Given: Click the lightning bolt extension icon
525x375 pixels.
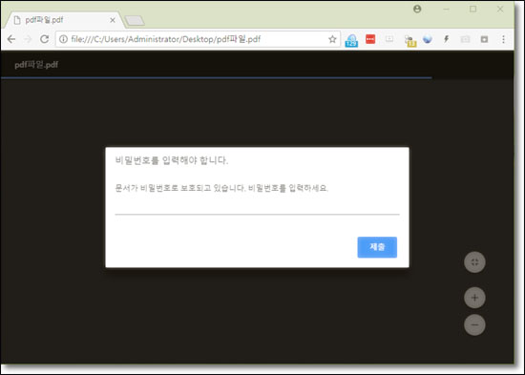Looking at the screenshot, I should 446,39.
